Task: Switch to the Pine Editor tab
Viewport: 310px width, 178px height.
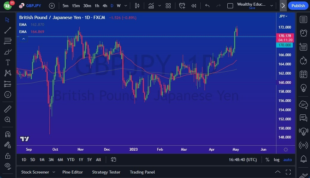Action: [x=73, y=172]
